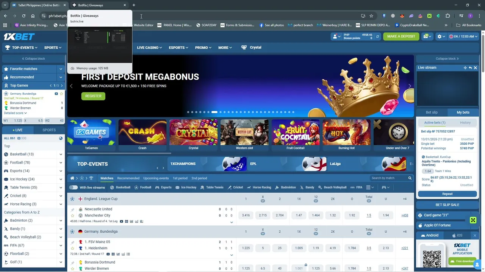Open FIFA (67) in sidebar

point(17,245)
